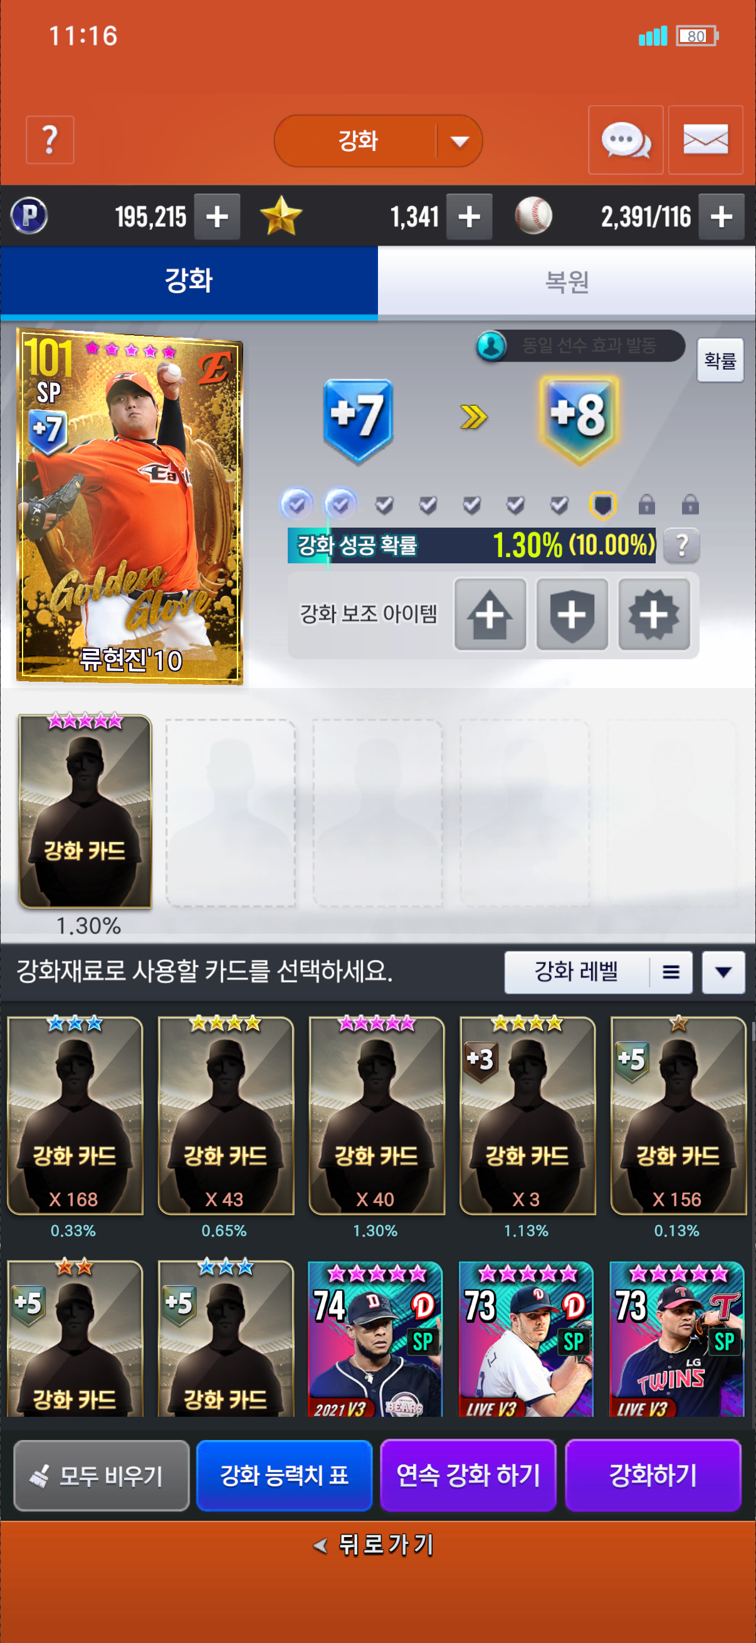Image resolution: width=756 pixels, height=1643 pixels.
Task: Click the 모두 비우기 button
Action: (102, 1475)
